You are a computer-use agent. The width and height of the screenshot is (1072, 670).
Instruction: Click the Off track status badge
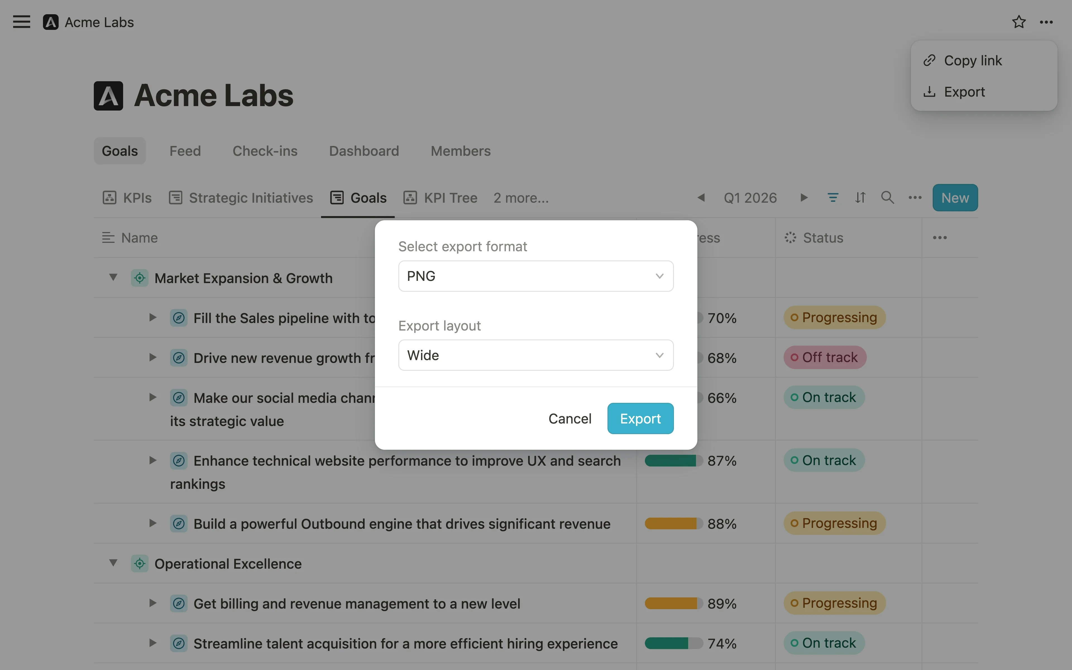pyautogui.click(x=825, y=358)
